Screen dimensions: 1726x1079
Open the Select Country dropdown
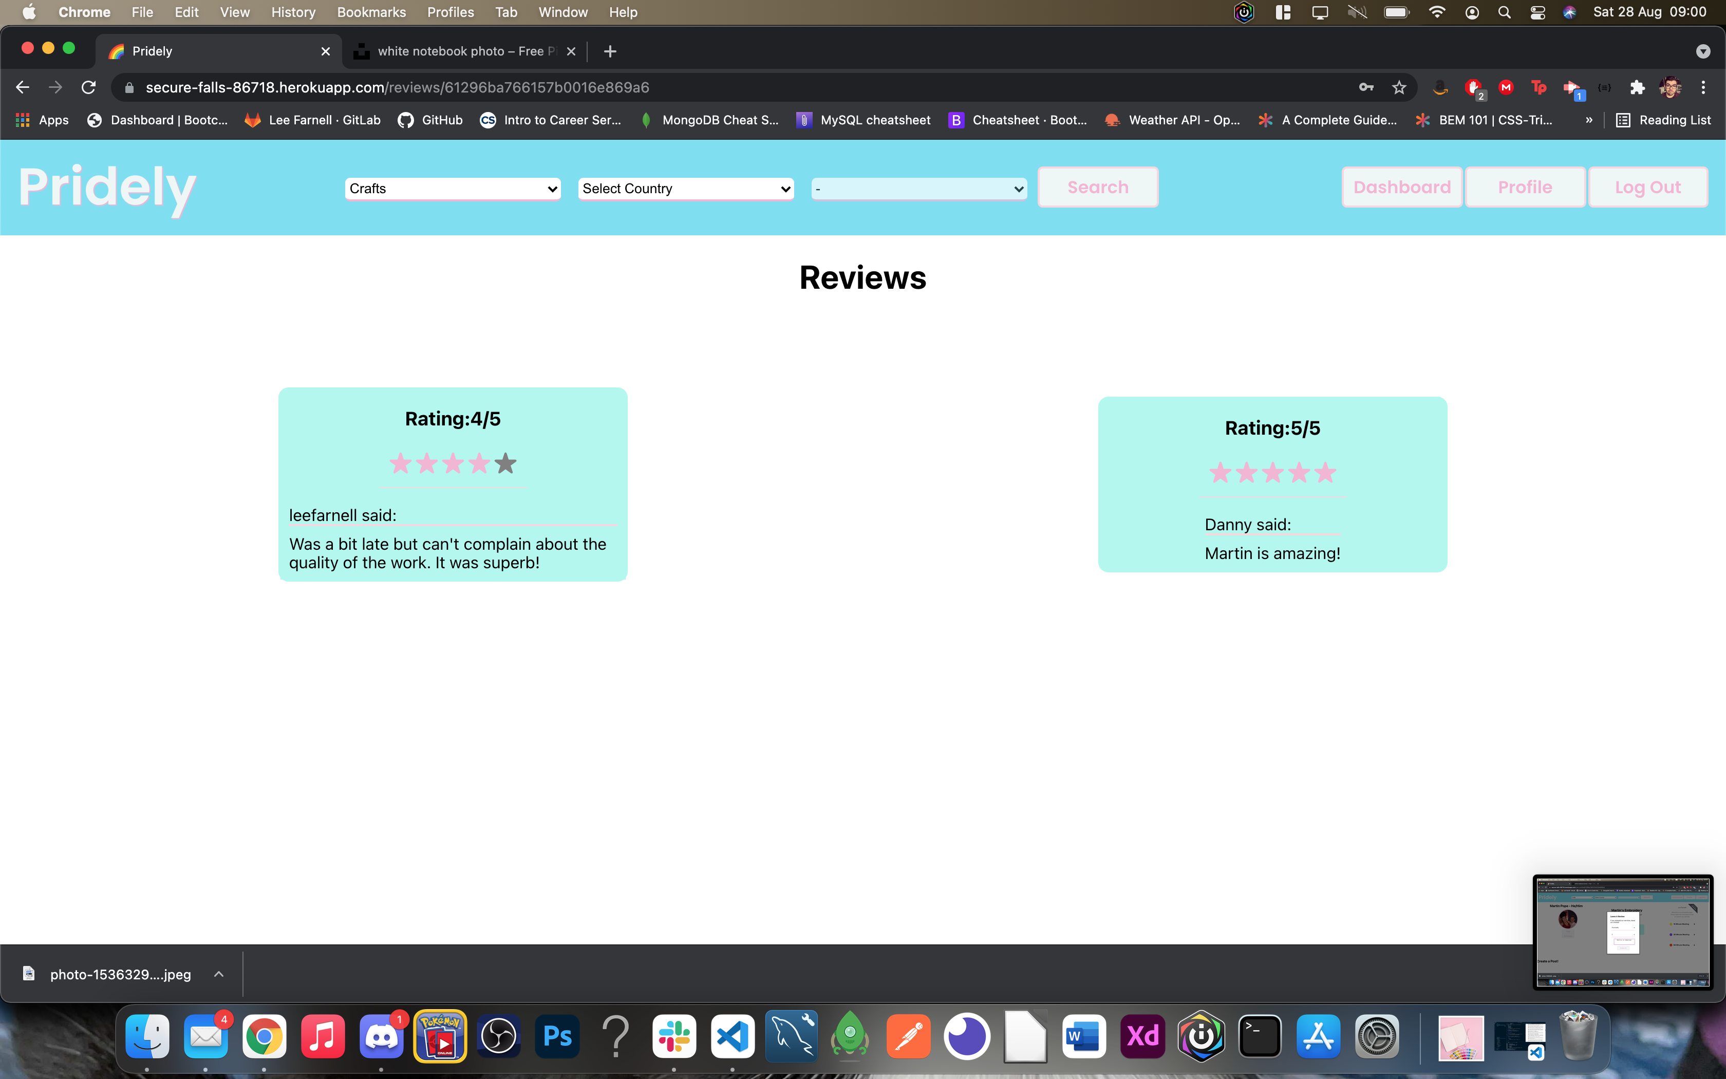pyautogui.click(x=686, y=189)
